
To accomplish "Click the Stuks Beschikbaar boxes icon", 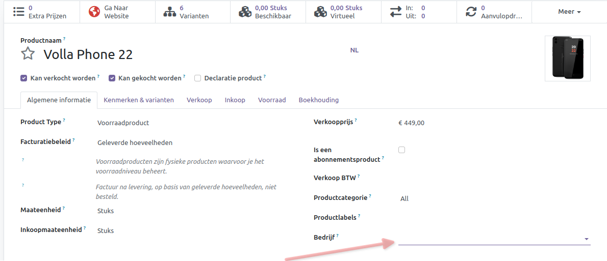I will pyautogui.click(x=245, y=12).
